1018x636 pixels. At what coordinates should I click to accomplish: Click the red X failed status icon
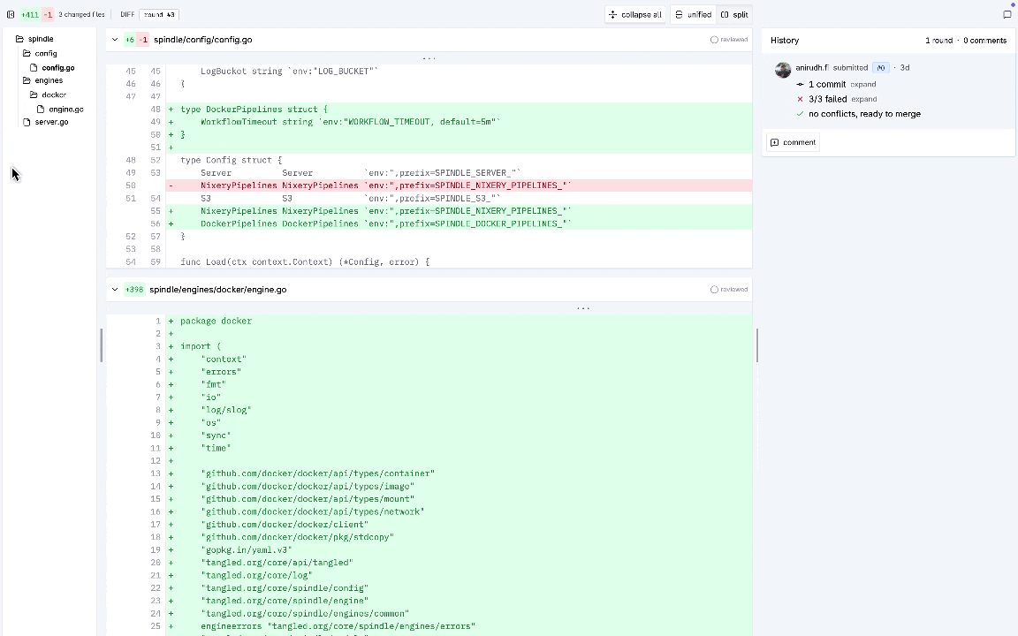click(x=800, y=99)
